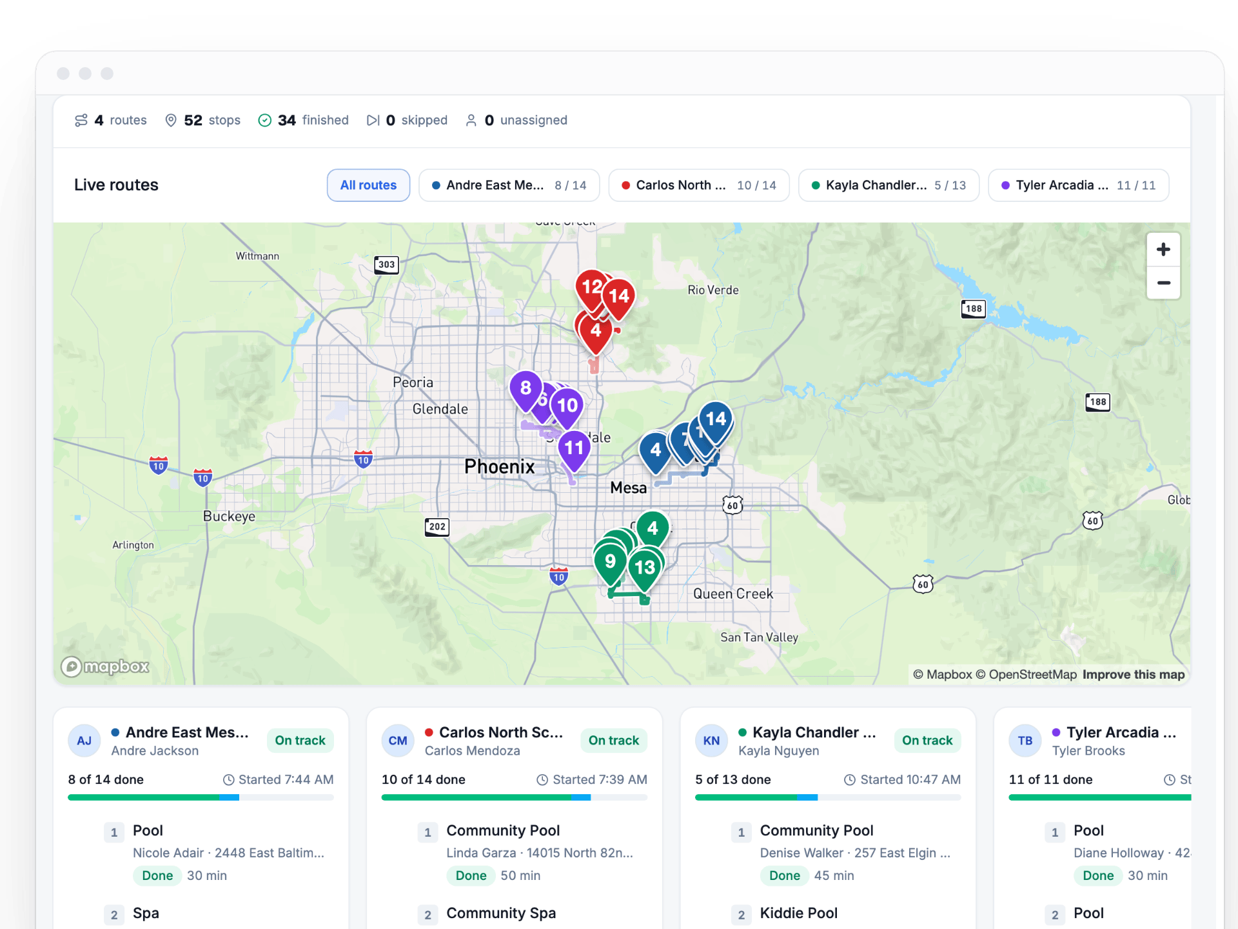Open the Mapbox logo
This screenshot has width=1238, height=929.
pos(105,666)
